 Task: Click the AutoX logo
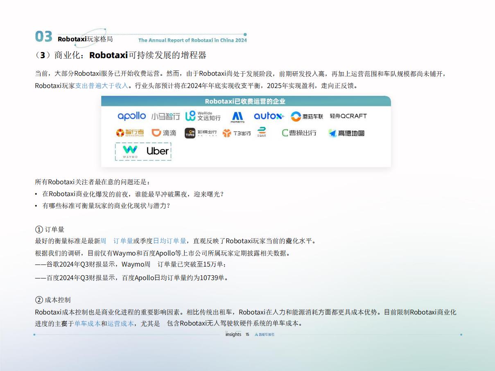[x=269, y=116]
